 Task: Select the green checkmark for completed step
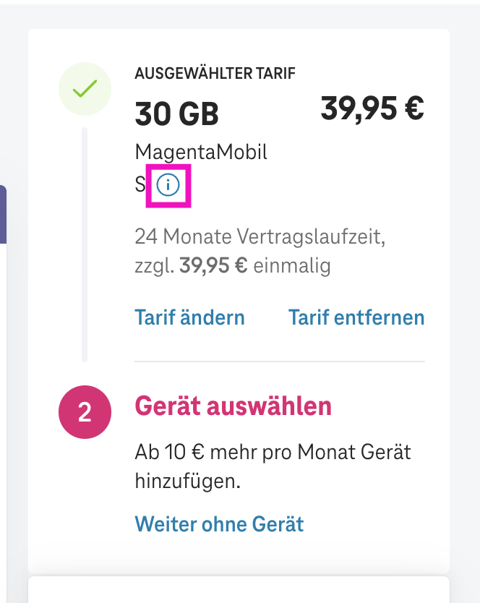tap(84, 89)
